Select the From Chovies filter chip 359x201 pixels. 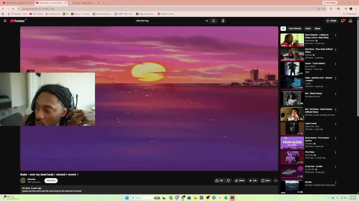tap(295, 28)
